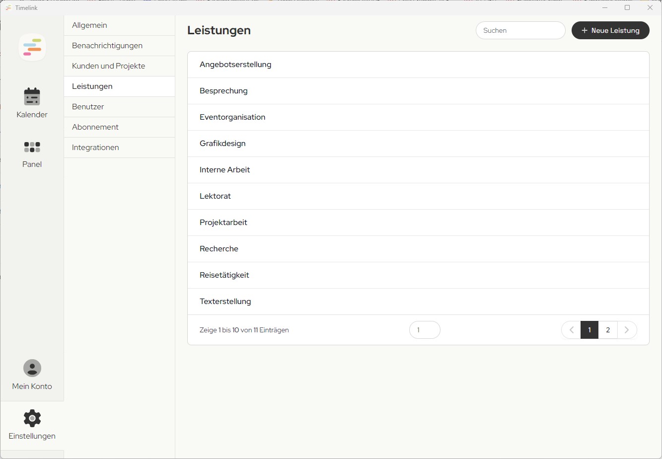Open the Integrationen settings section
The height and width of the screenshot is (459, 662).
pos(120,148)
